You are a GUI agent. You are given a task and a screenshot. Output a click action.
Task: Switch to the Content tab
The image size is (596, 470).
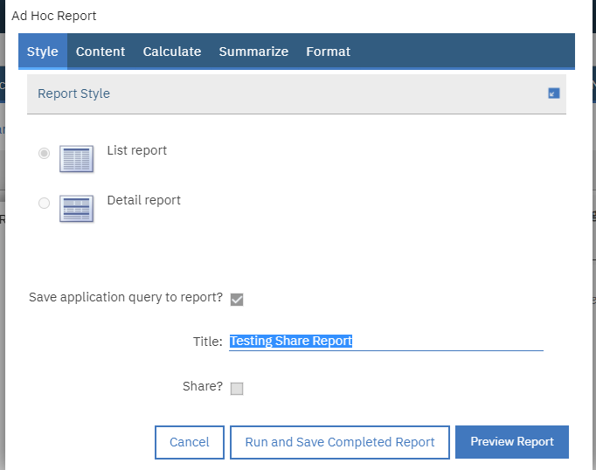click(x=100, y=52)
